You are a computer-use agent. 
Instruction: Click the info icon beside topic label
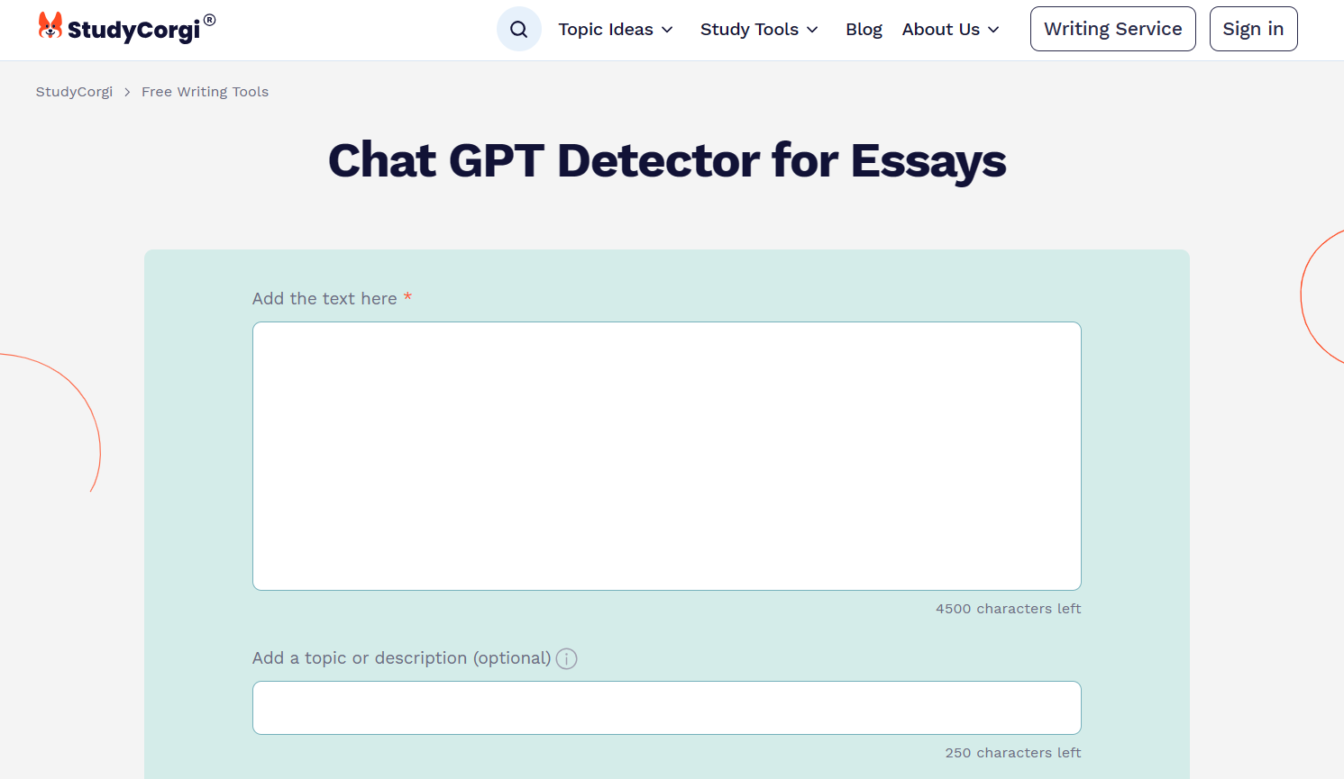tap(566, 658)
